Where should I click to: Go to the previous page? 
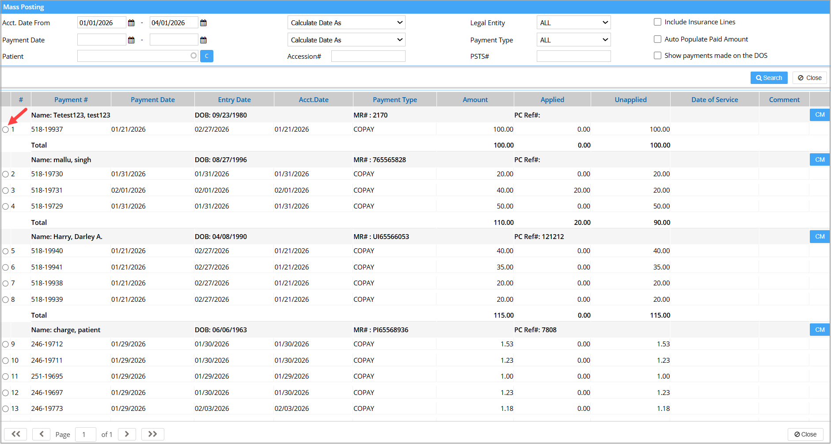[x=42, y=434]
